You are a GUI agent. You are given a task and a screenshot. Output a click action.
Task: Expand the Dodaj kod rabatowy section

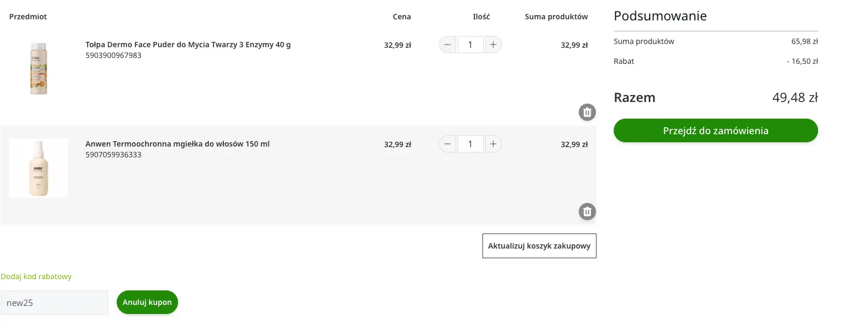[36, 276]
